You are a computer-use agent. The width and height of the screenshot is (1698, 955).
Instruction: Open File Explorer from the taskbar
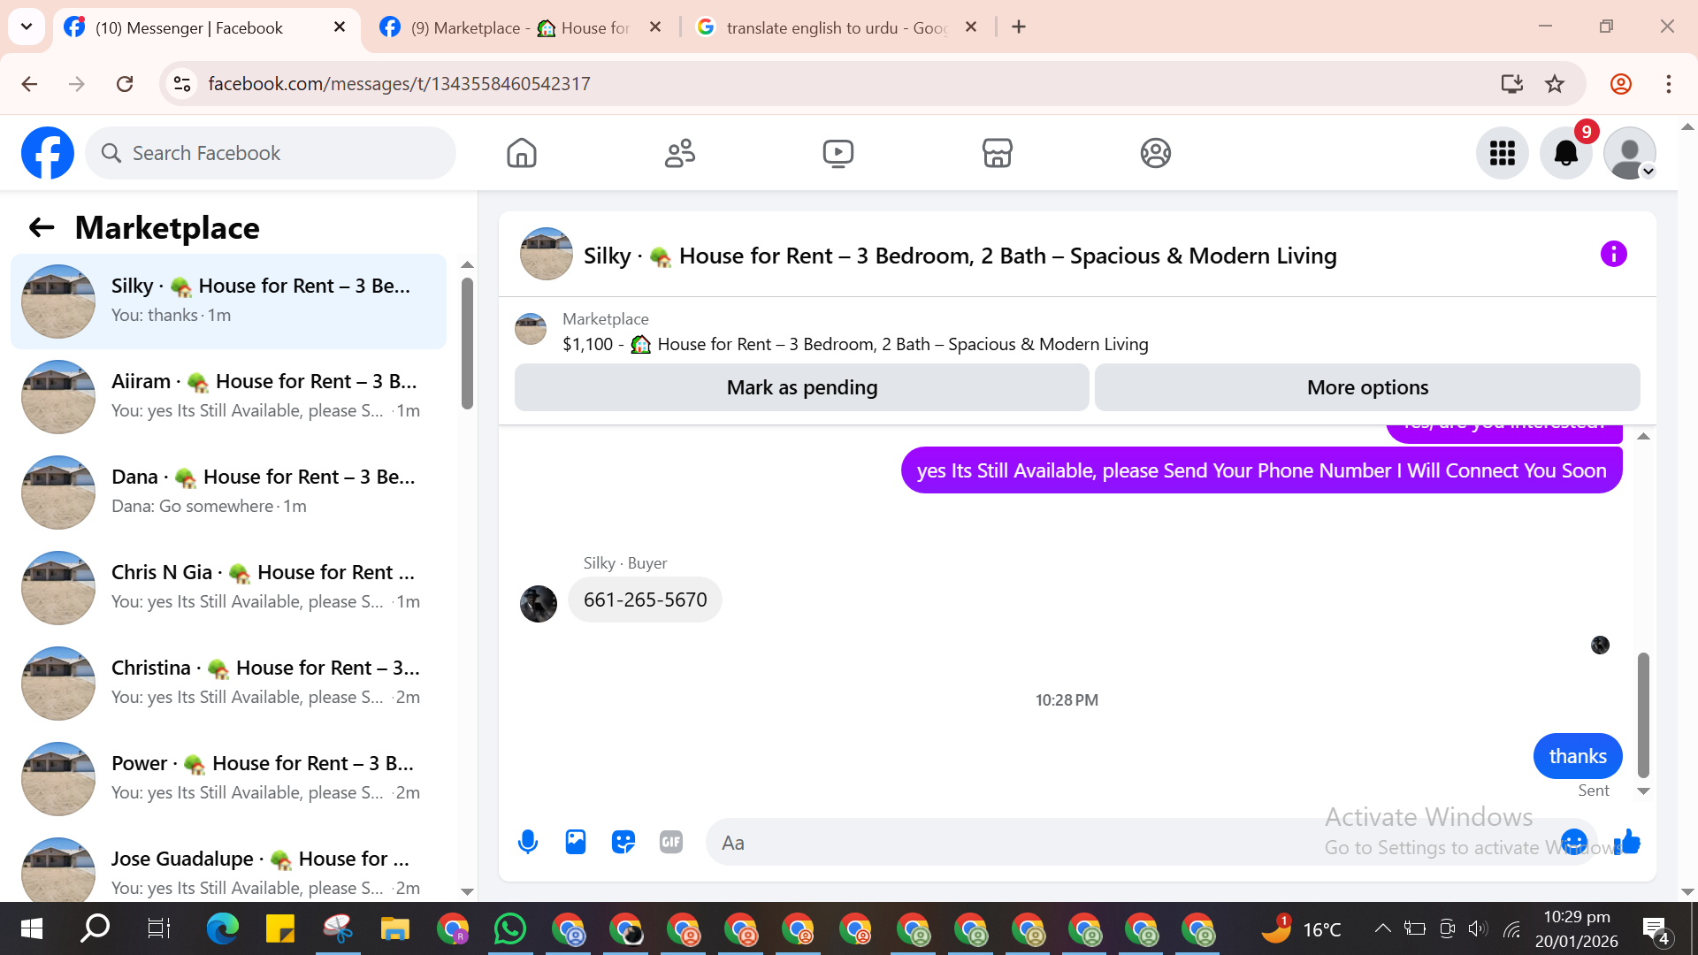pyautogui.click(x=395, y=929)
